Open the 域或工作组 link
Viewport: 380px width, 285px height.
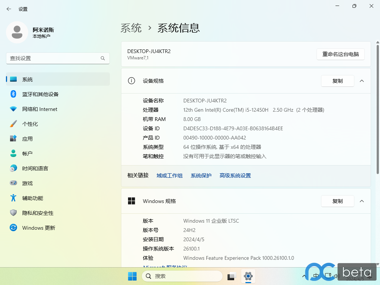point(169,176)
